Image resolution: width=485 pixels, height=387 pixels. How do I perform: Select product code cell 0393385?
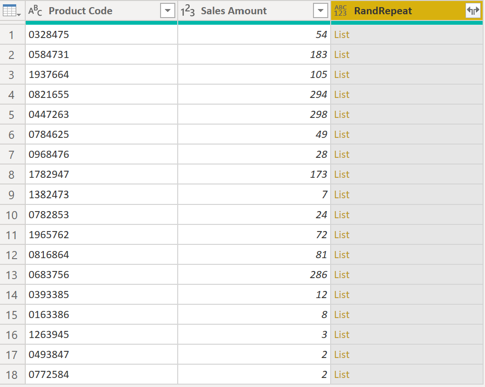pyautogui.click(x=101, y=295)
